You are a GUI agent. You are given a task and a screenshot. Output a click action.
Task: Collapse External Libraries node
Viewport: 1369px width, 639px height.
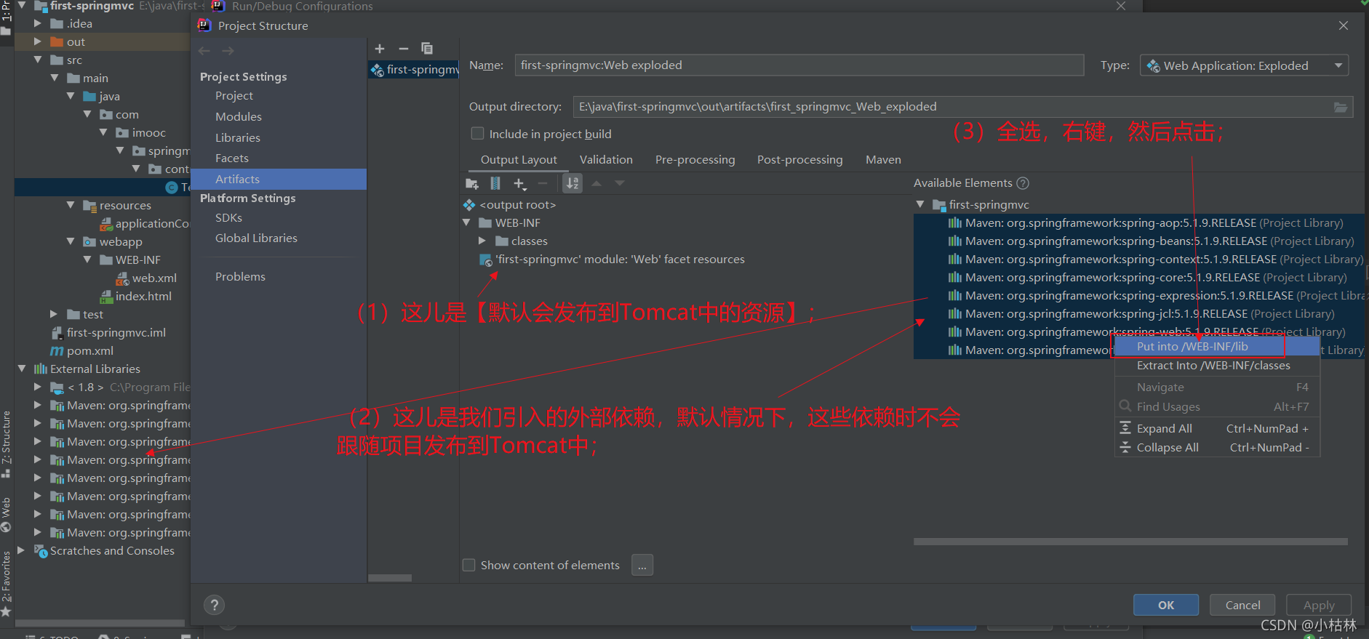click(x=22, y=369)
